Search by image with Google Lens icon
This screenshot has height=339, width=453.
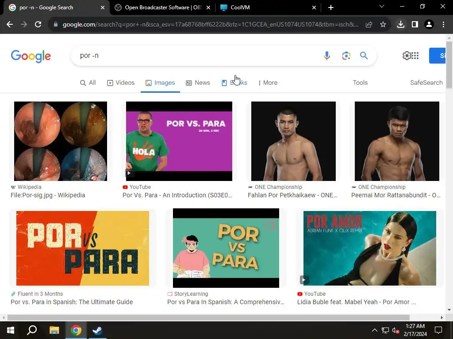[x=346, y=56]
